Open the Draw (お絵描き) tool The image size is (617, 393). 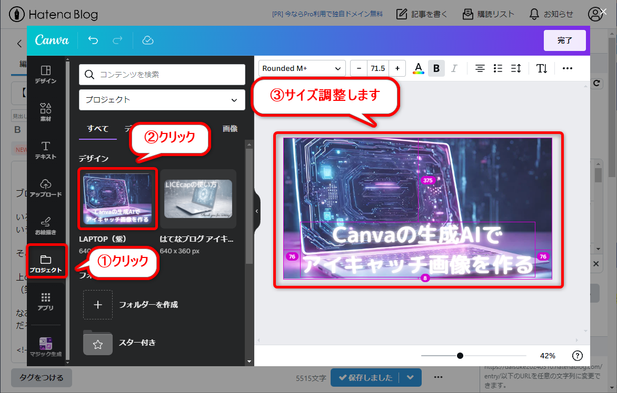(x=46, y=226)
